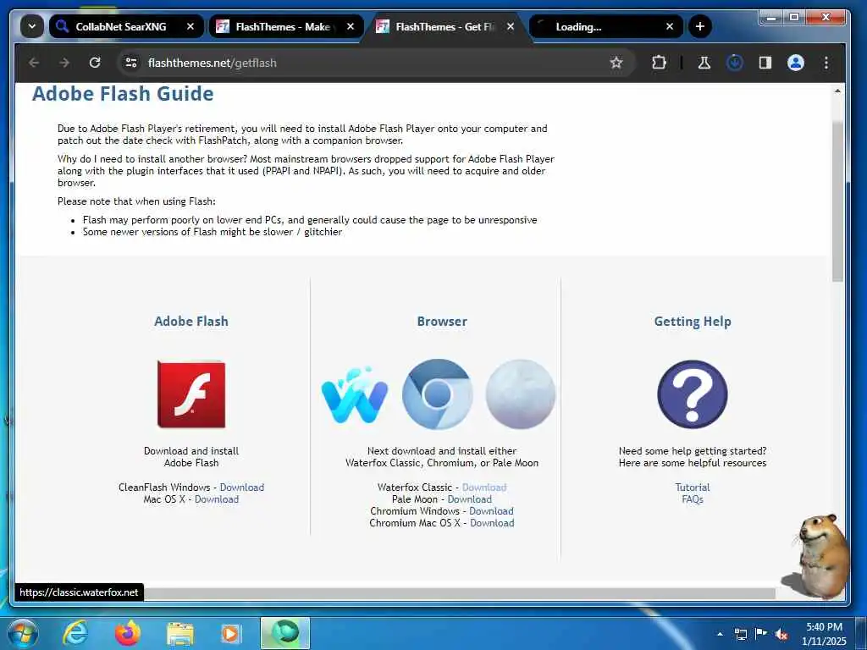Screen dimensions: 867x650
Task: Go forward to next page
Action: pos(64,63)
